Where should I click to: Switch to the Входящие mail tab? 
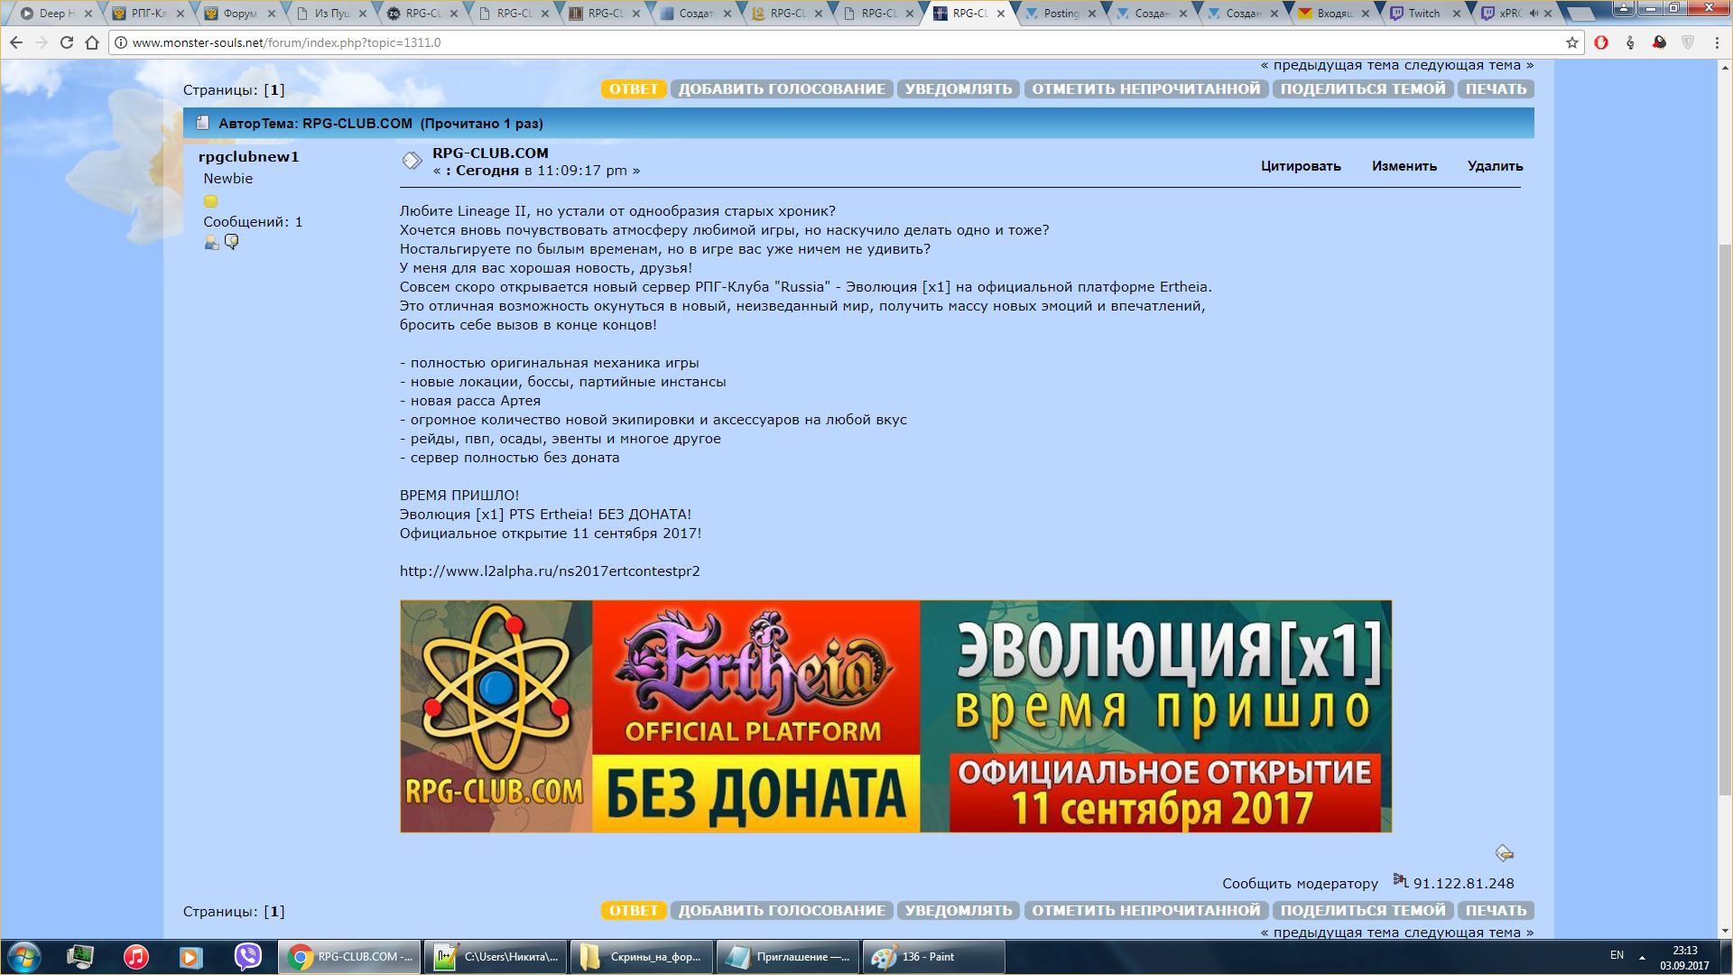(1334, 14)
